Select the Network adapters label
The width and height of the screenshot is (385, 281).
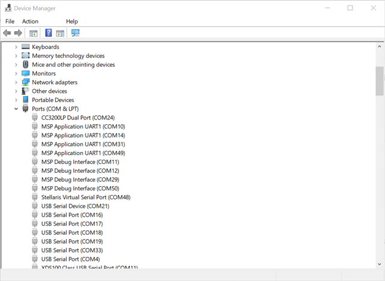55,82
